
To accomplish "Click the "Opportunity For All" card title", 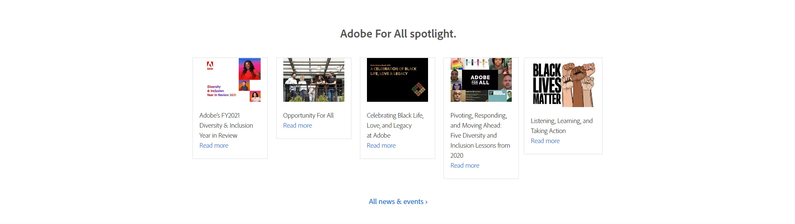I will click(x=308, y=116).
